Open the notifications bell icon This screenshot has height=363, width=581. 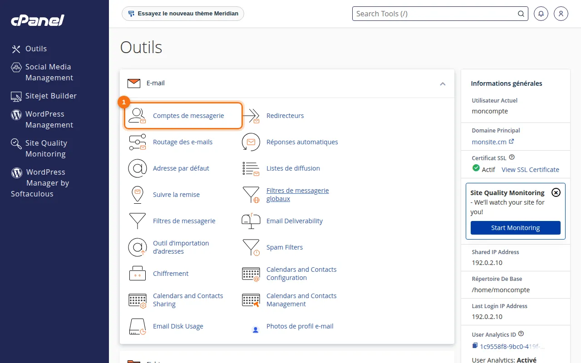[541, 14]
